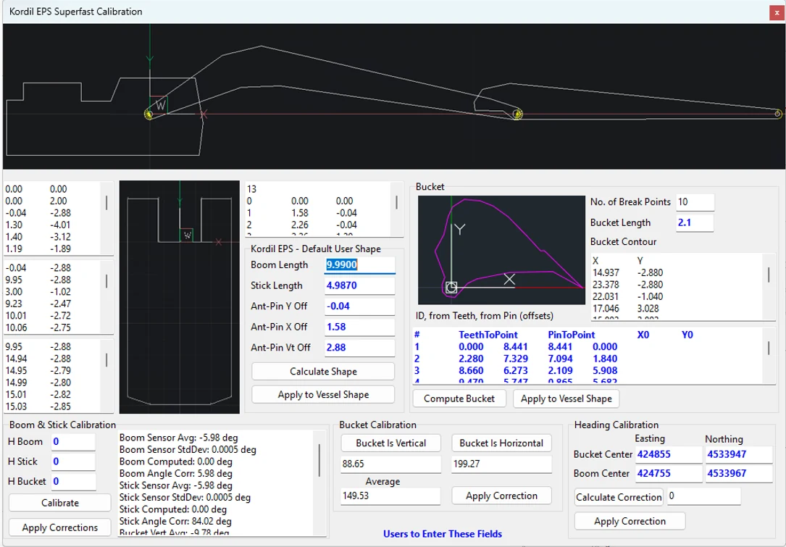Screen dimensions: 786x547
Task: Click the red X marker in the side view
Action: (204, 114)
